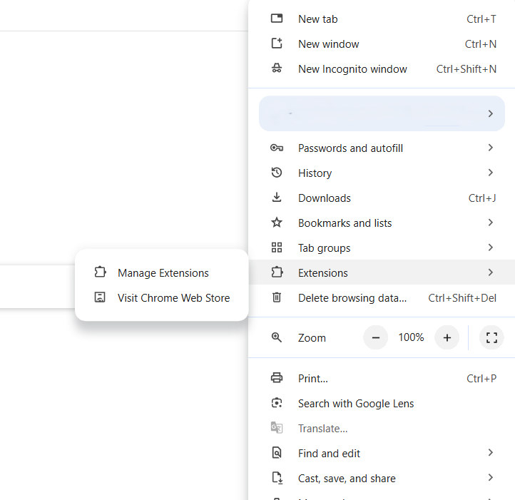Open New window menu entry
This screenshot has width=515, height=500.
click(x=328, y=44)
